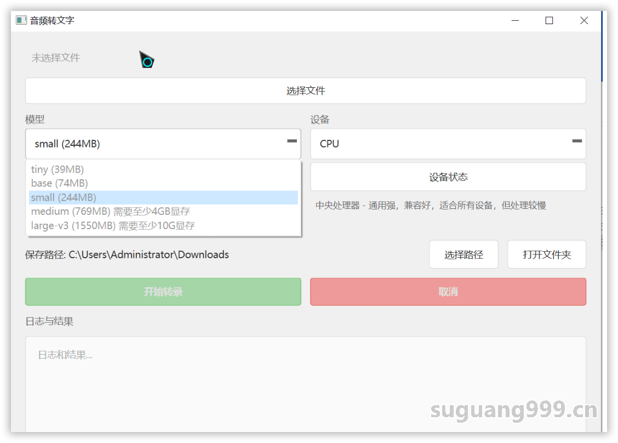Click the device dropdown arrow indicator
The width and height of the screenshot is (618, 443).
point(577,141)
